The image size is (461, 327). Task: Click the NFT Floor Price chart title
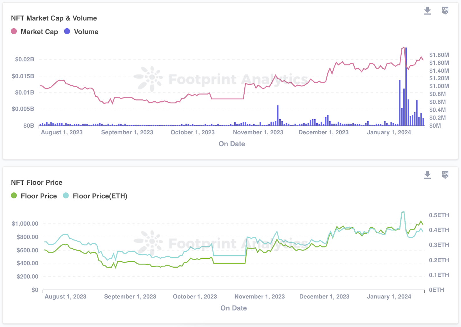pyautogui.click(x=37, y=182)
